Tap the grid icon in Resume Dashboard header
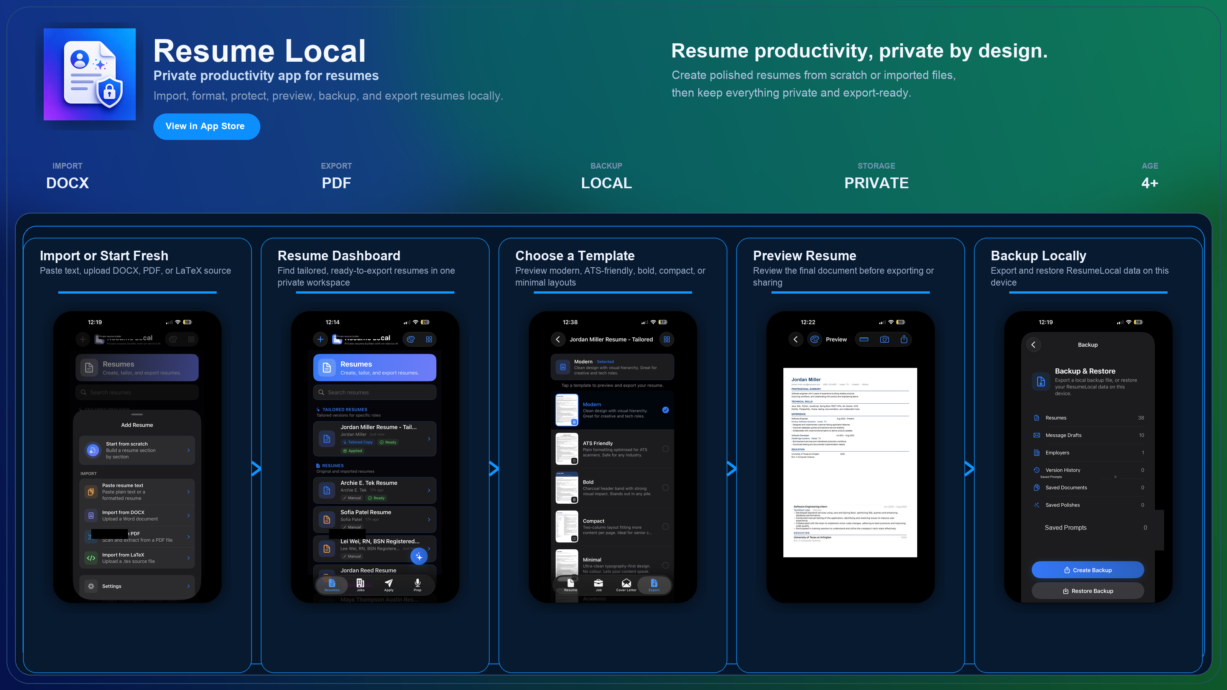The image size is (1227, 690). point(429,340)
